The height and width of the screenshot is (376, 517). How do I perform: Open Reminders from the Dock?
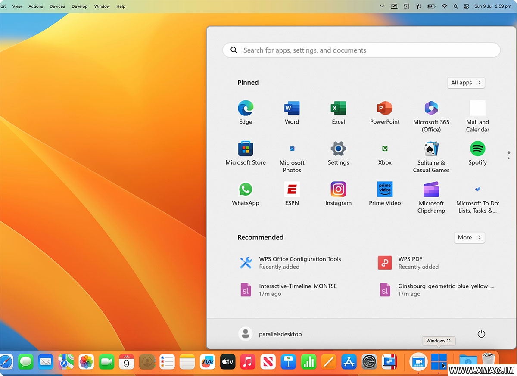(x=167, y=362)
